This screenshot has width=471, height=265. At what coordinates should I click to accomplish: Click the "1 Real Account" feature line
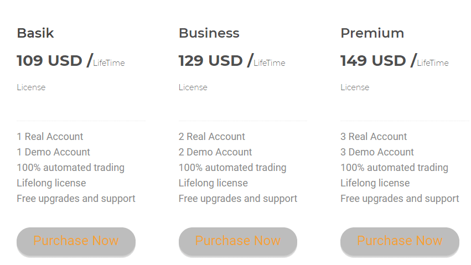[x=50, y=137]
